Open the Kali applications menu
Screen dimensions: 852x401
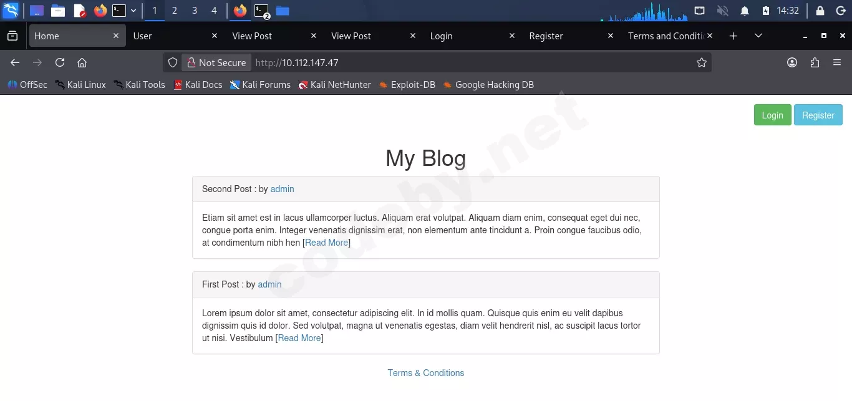click(11, 11)
